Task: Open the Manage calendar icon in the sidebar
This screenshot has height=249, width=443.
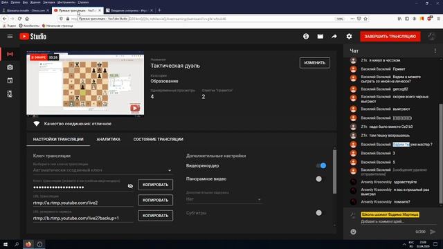Action: pos(10,80)
